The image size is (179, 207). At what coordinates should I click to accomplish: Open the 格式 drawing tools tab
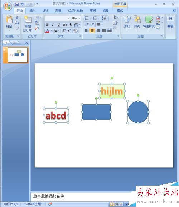click(120, 10)
